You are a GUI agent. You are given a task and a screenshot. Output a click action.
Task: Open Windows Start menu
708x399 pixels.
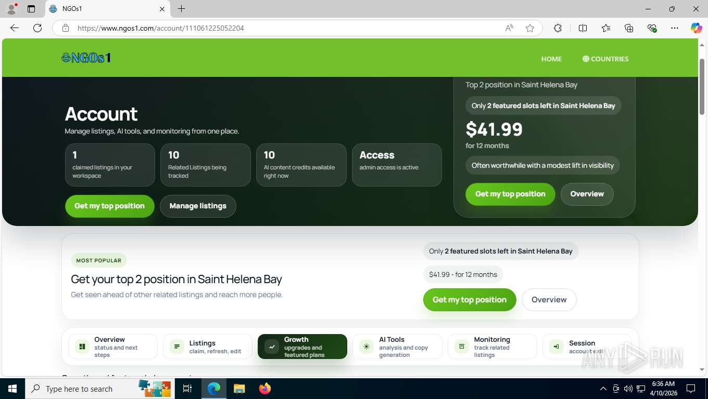tap(12, 389)
